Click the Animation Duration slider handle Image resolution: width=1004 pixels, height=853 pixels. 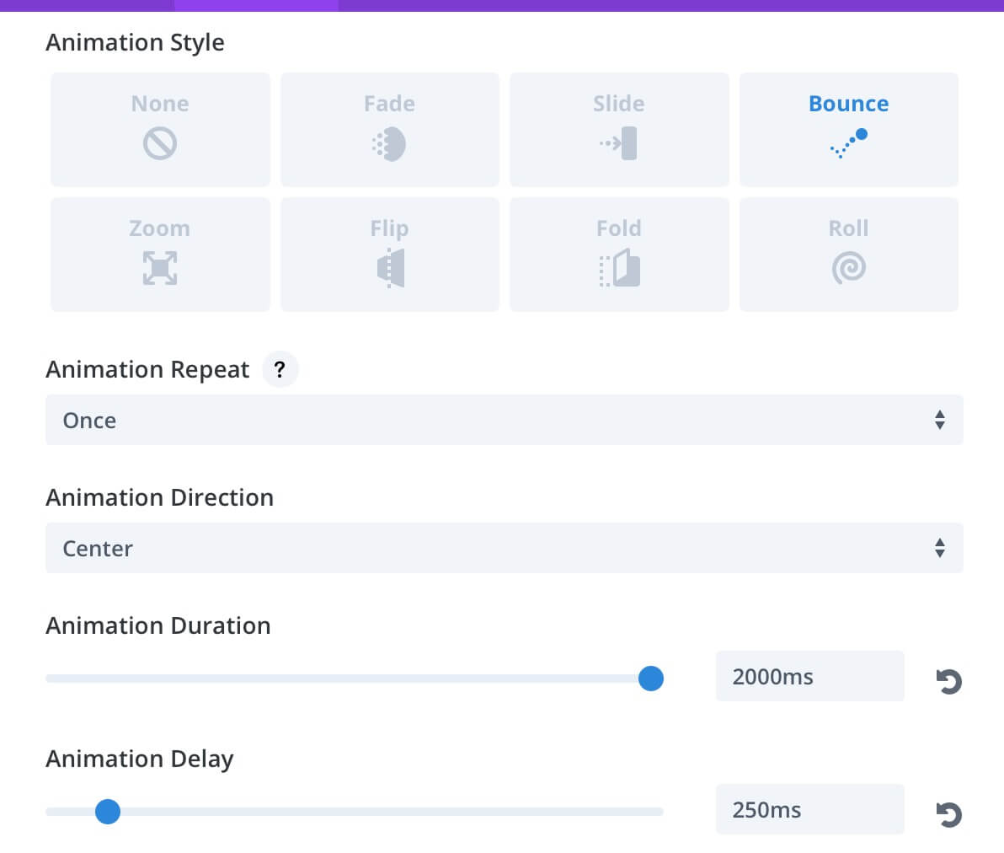[x=650, y=678]
